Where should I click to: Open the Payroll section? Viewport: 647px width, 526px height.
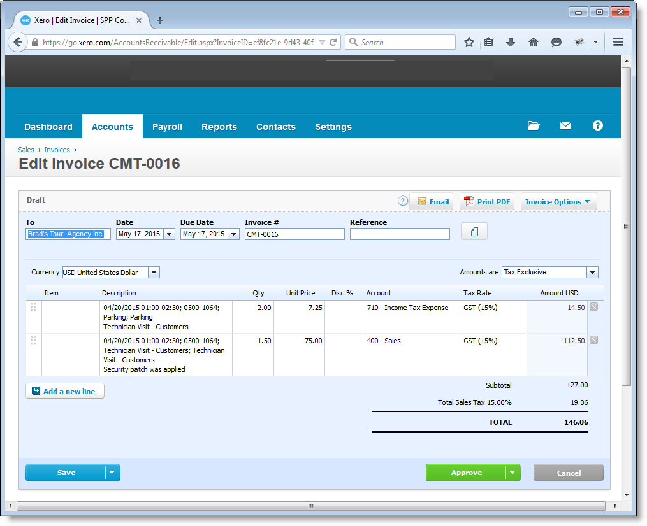(167, 127)
